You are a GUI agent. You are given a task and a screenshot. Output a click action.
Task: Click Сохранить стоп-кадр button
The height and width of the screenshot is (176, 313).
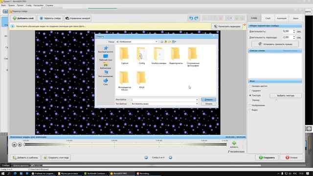[x=56, y=157]
